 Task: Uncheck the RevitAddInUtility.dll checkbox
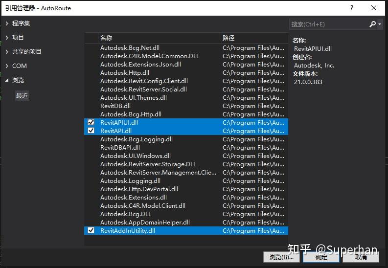coord(91,230)
